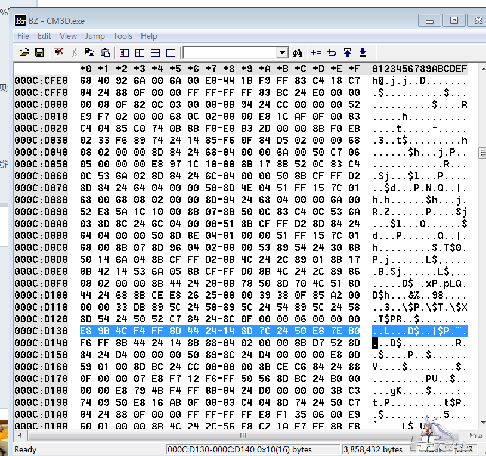Show bitmap view pane with colored-strip icon
This screenshot has height=456, width=486.
pyautogui.click(x=124, y=53)
